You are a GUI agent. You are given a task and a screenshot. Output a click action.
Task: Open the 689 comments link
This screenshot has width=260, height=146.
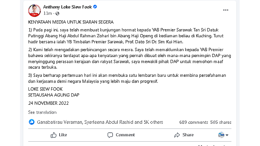point(194,122)
